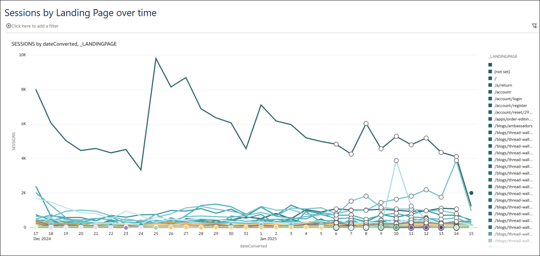Click the circled plus icon beside the filter prompt
Viewport: 540px width, 256px height.
pyautogui.click(x=8, y=26)
